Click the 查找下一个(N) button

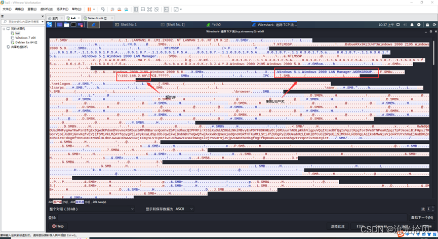click(x=422, y=218)
